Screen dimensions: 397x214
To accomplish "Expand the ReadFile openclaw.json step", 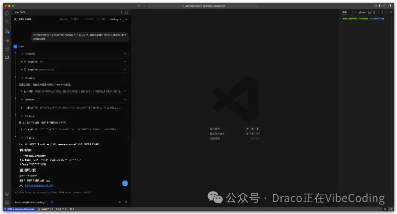I will click(x=74, y=69).
